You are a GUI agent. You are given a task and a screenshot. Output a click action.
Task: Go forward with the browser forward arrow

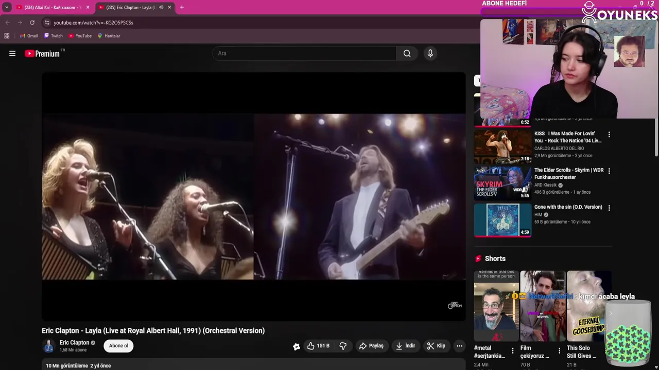[20, 23]
